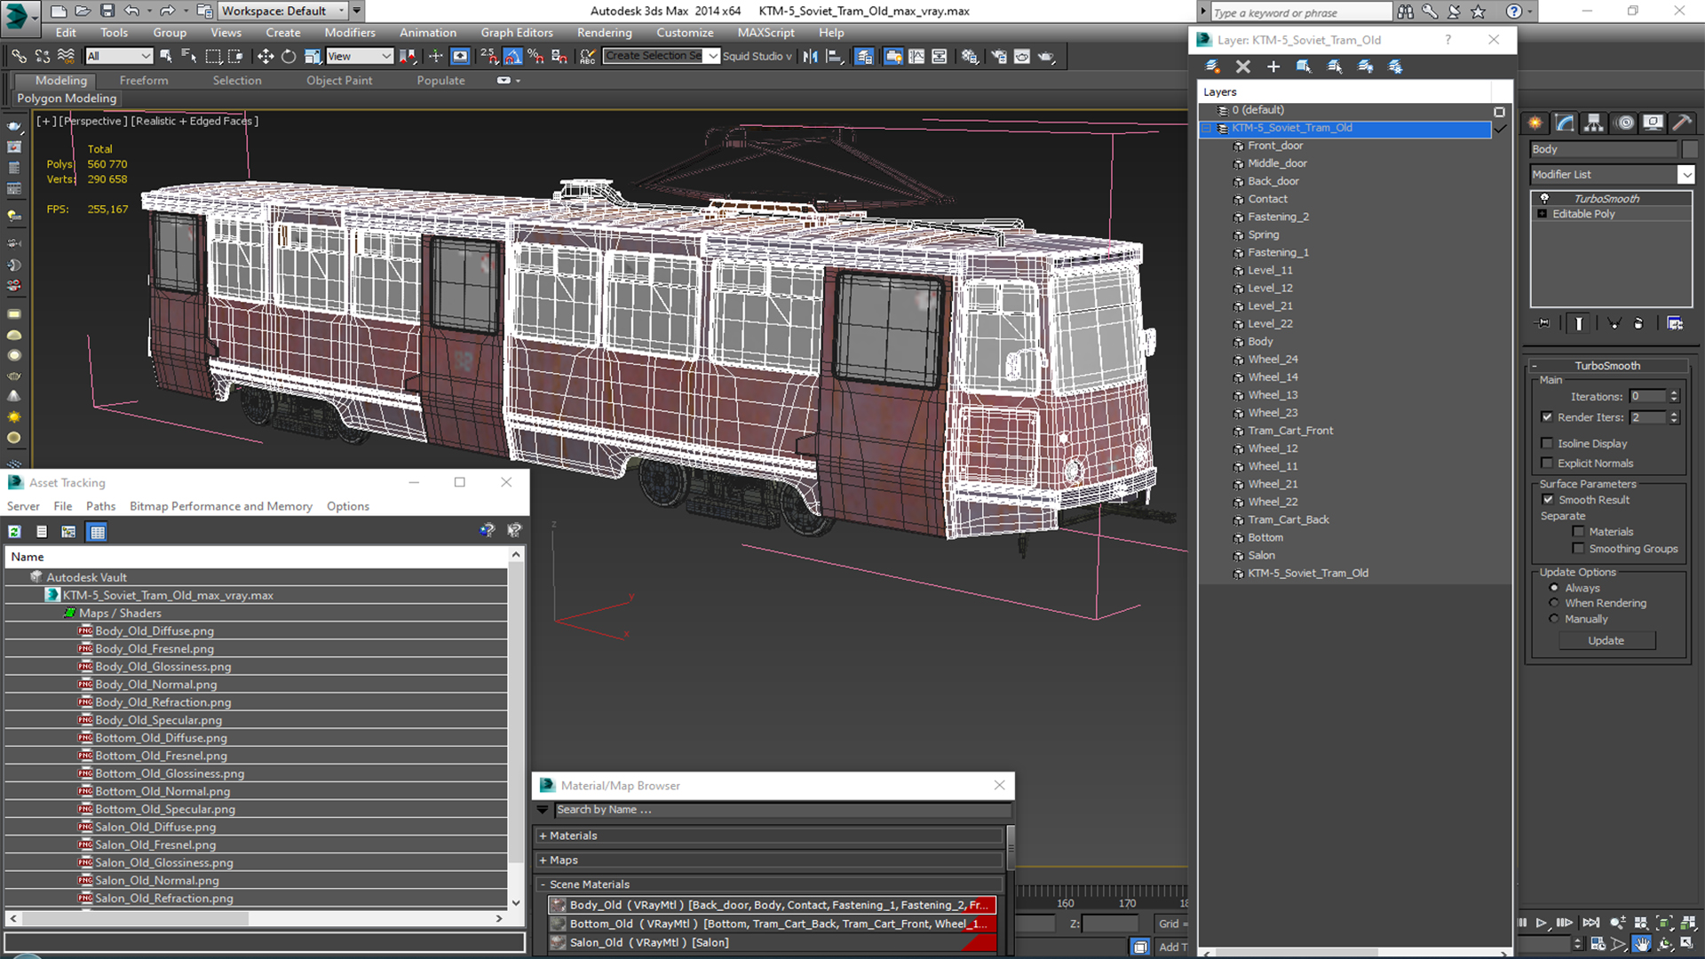Click the TurboSmooth Update button

click(1606, 641)
